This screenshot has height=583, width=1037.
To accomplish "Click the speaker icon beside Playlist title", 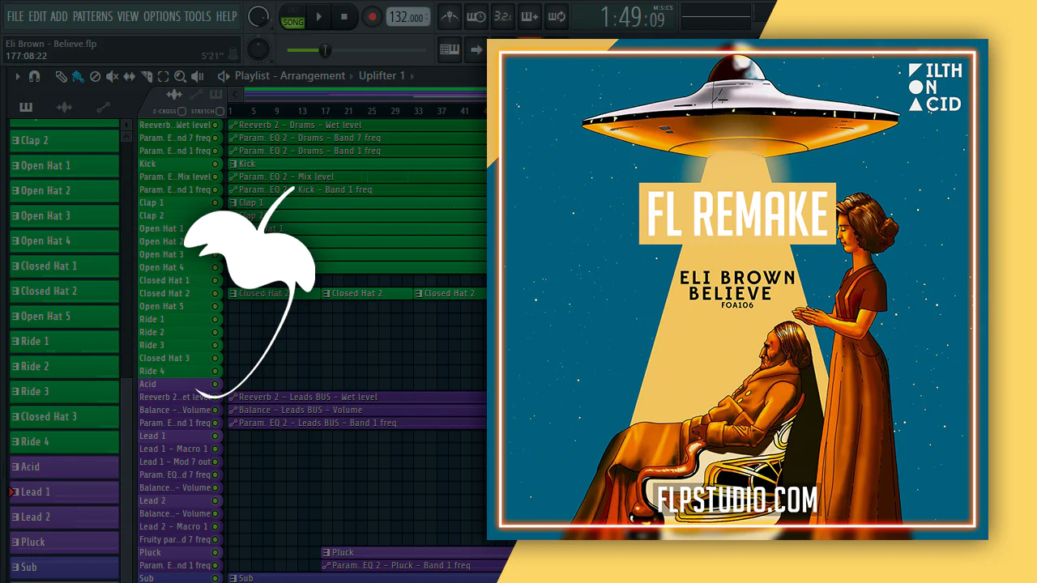I will [x=224, y=76].
